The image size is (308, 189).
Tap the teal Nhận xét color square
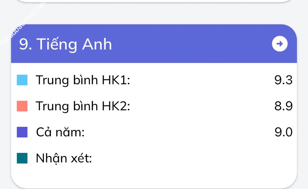tap(22, 159)
